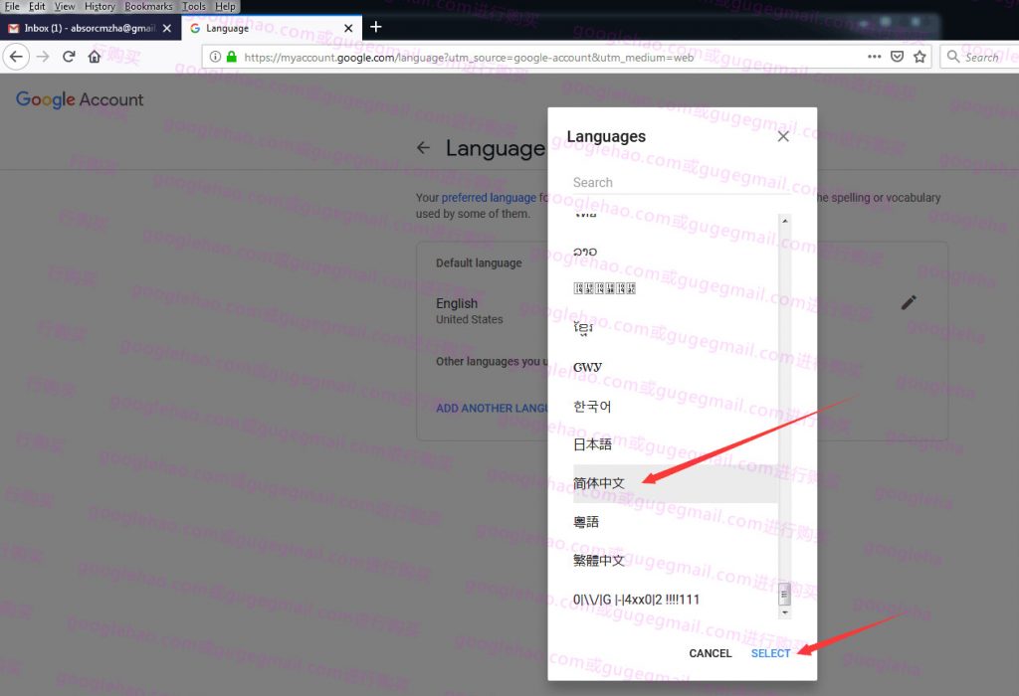Click SELECT to confirm the language
Screen dimensions: 1019x696
[x=771, y=653]
